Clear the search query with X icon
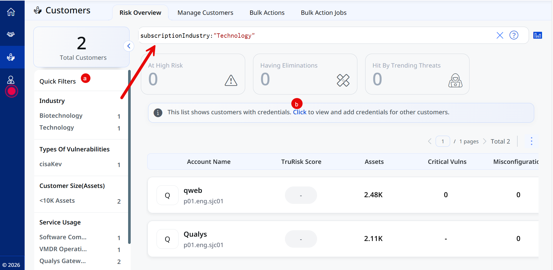The image size is (553, 270). tap(500, 35)
